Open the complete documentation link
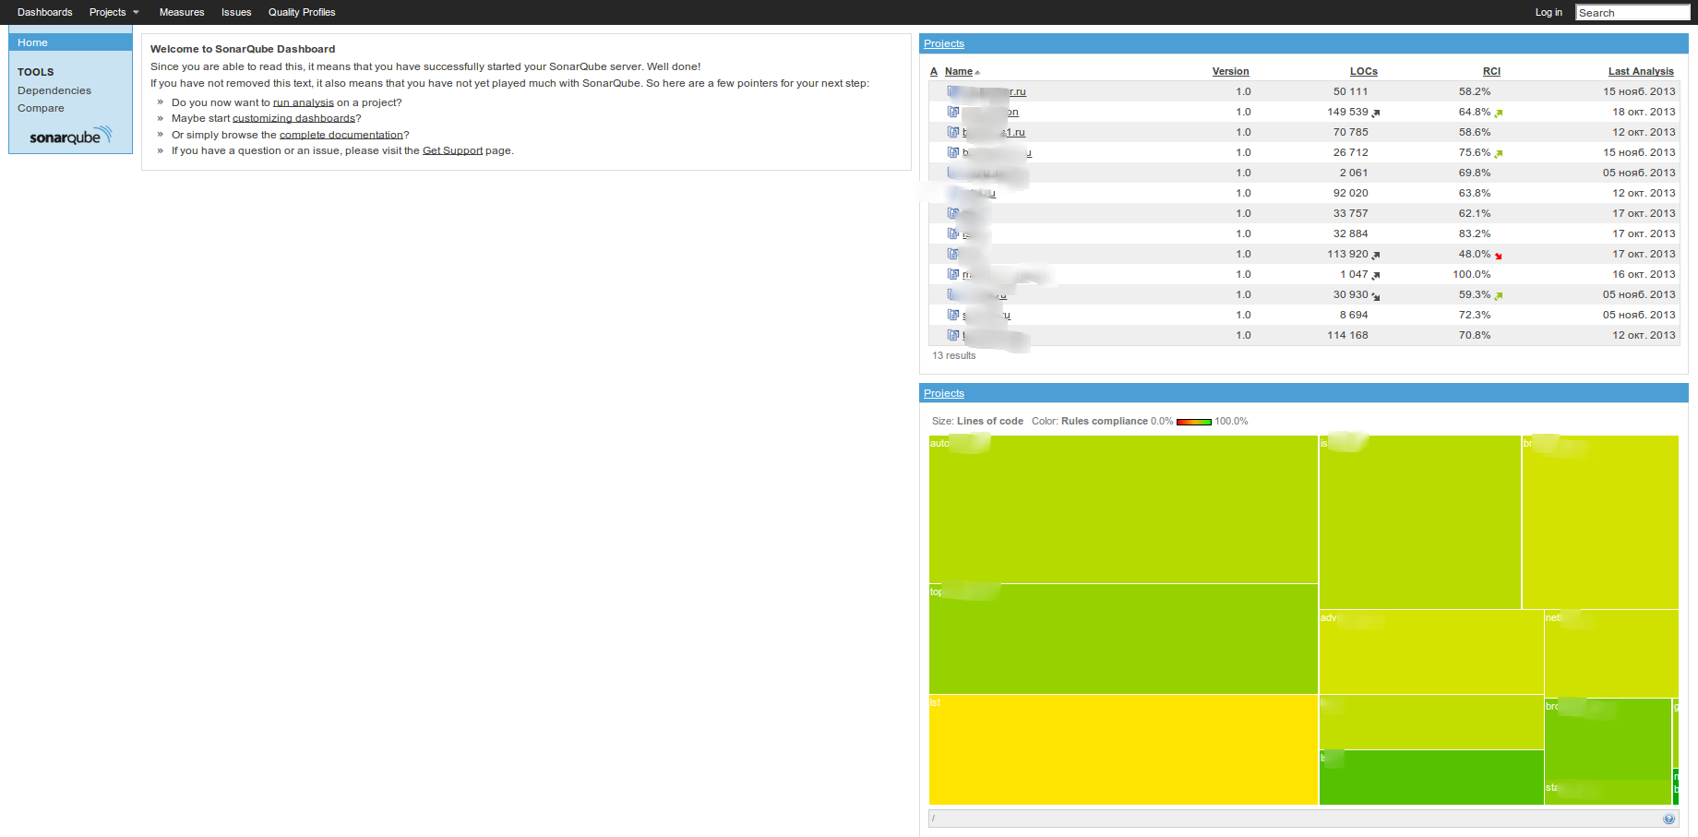This screenshot has height=837, width=1698. [x=341, y=135]
